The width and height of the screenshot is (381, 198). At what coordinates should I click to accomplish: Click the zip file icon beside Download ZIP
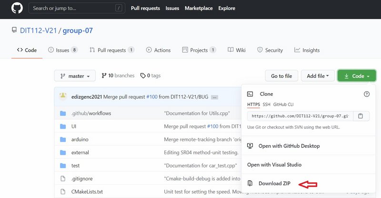point(250,183)
